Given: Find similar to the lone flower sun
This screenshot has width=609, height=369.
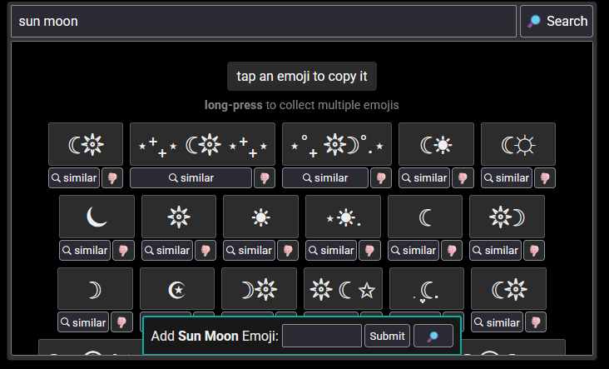Looking at the screenshot, I should point(167,251).
